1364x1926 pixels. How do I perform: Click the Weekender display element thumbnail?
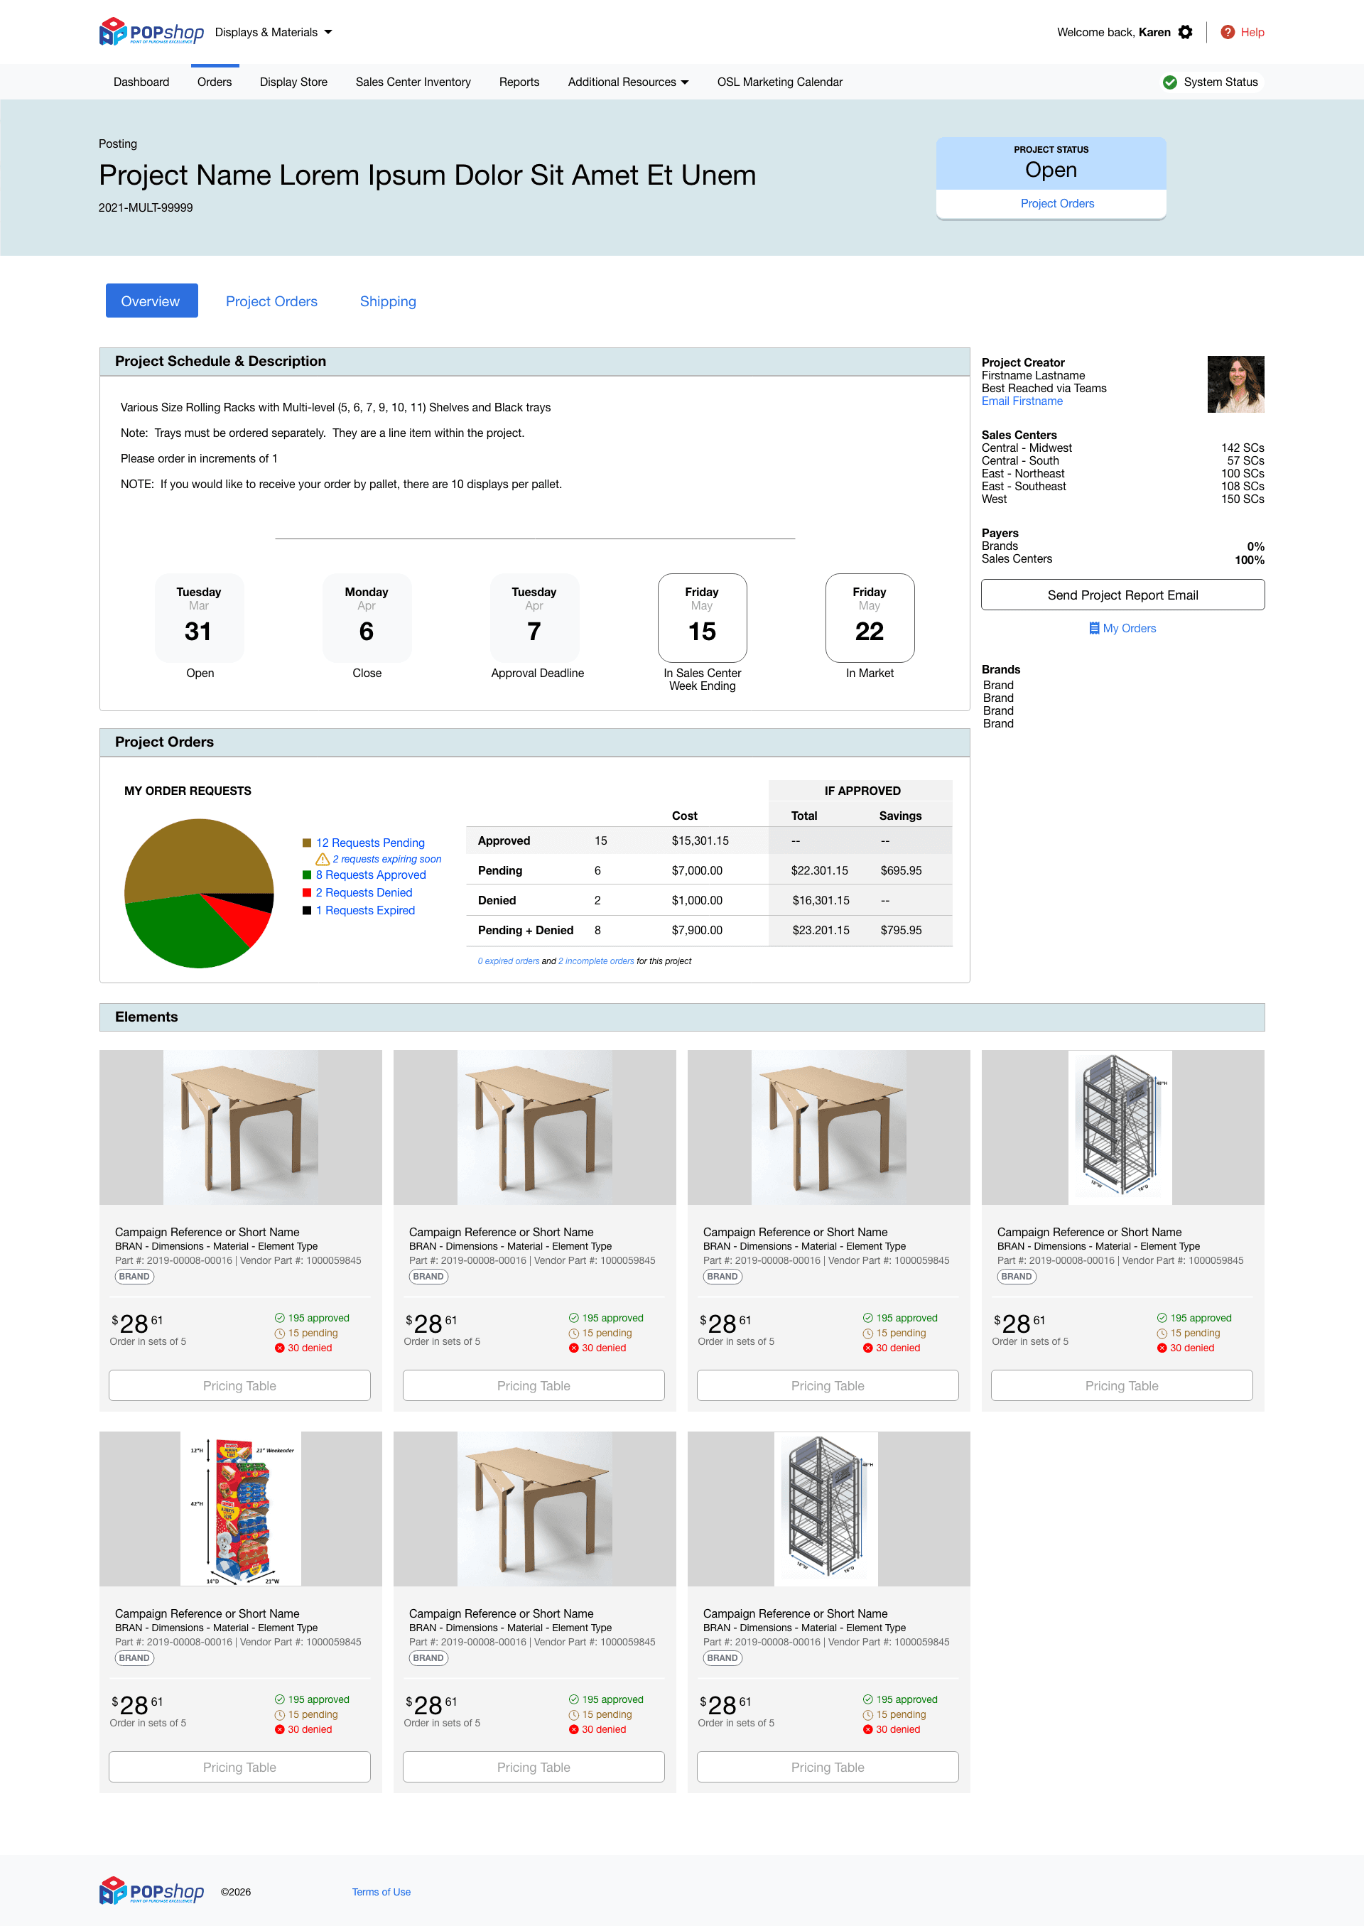pyautogui.click(x=241, y=1510)
